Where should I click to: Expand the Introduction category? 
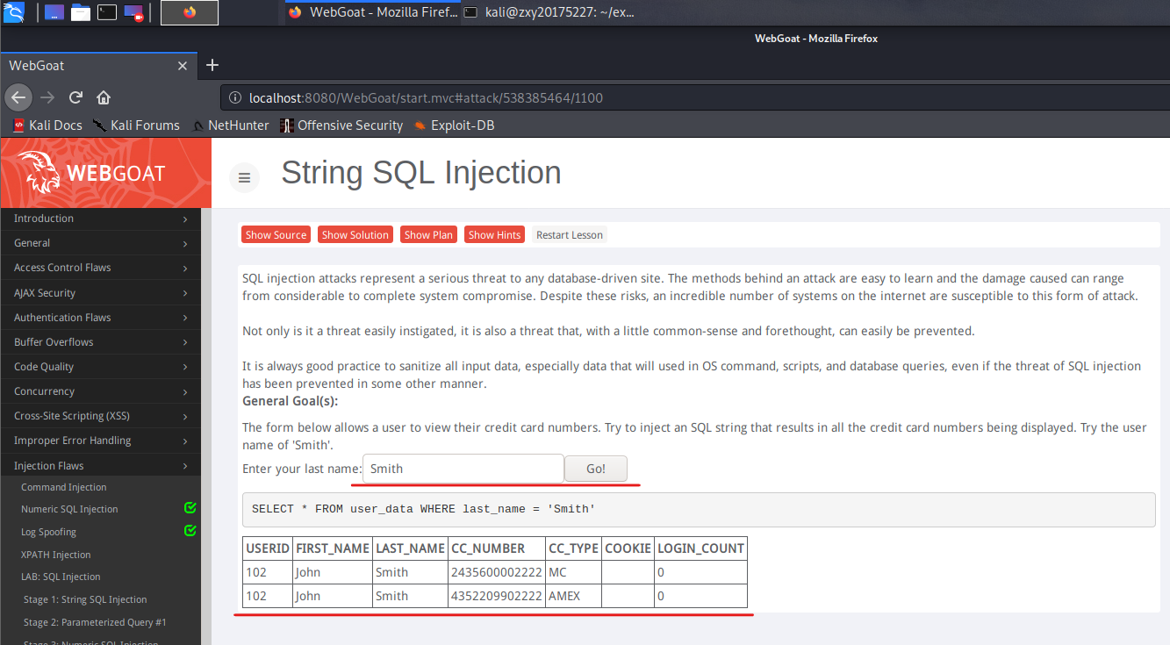coord(100,219)
